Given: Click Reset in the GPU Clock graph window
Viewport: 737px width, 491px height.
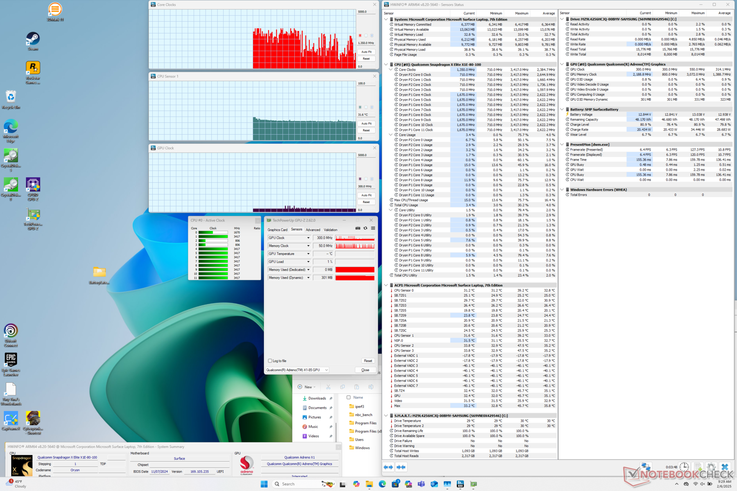Looking at the screenshot, I should tap(366, 202).
